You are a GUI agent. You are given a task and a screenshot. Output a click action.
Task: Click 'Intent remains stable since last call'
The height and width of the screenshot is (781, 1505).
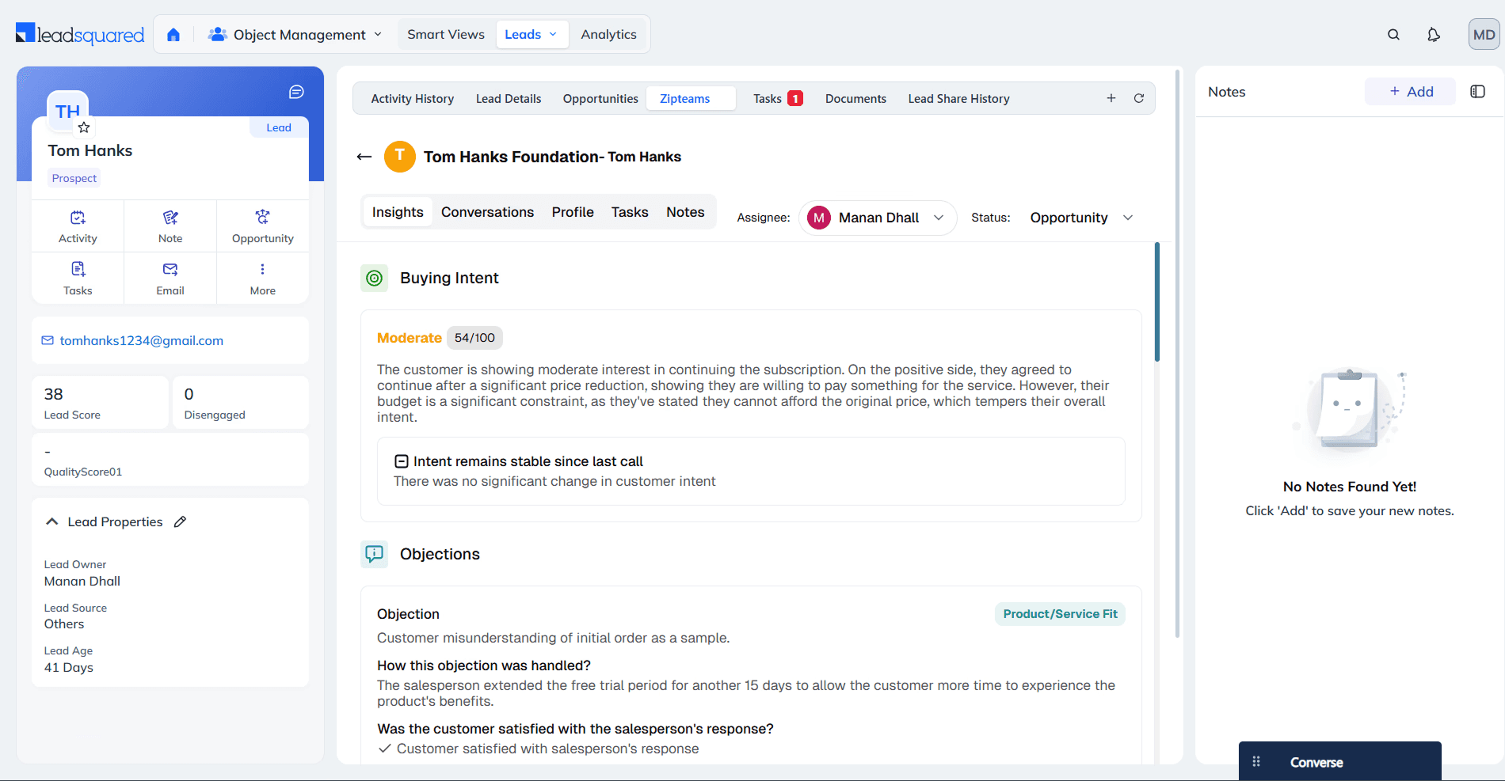click(528, 461)
